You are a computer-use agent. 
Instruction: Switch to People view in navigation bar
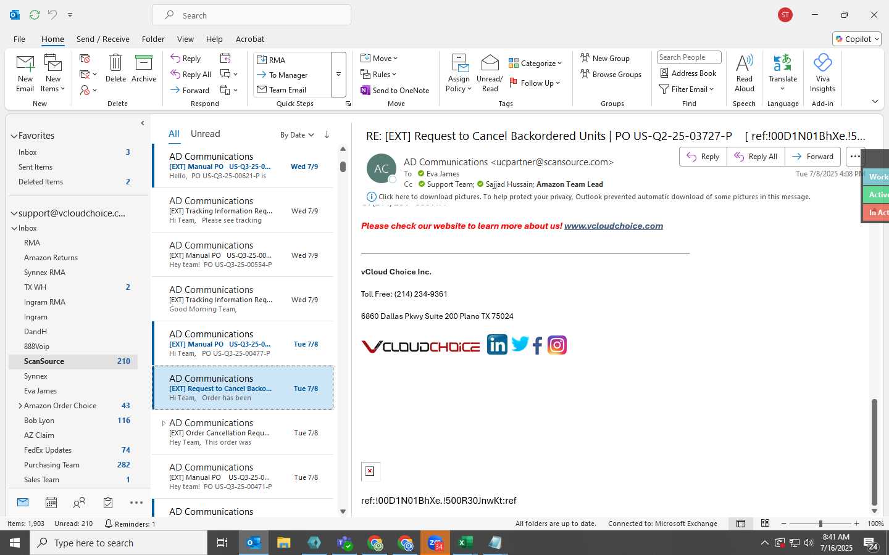tap(80, 503)
